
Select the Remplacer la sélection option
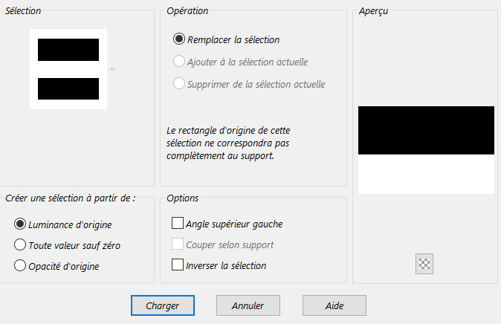179,39
